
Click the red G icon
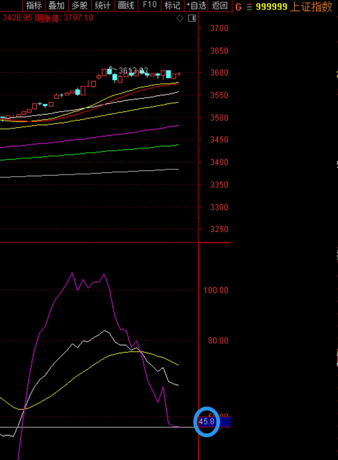(238, 7)
